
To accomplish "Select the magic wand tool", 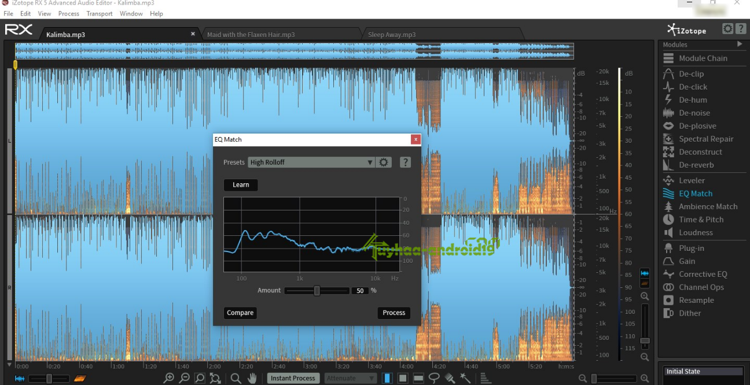I will pyautogui.click(x=465, y=378).
